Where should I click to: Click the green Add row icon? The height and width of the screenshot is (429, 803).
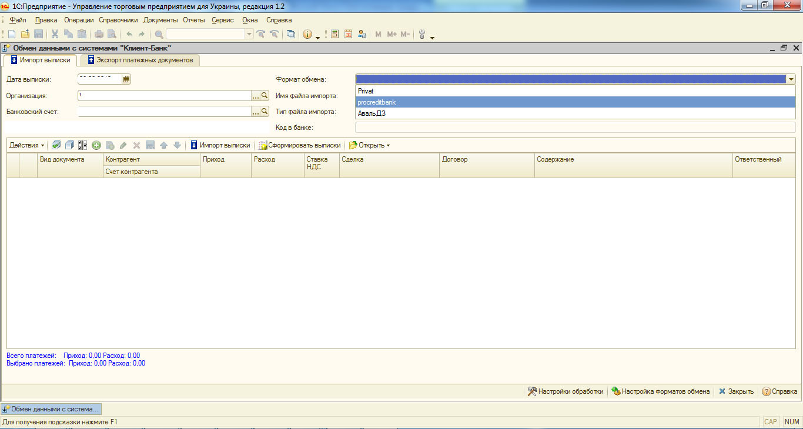(96, 145)
